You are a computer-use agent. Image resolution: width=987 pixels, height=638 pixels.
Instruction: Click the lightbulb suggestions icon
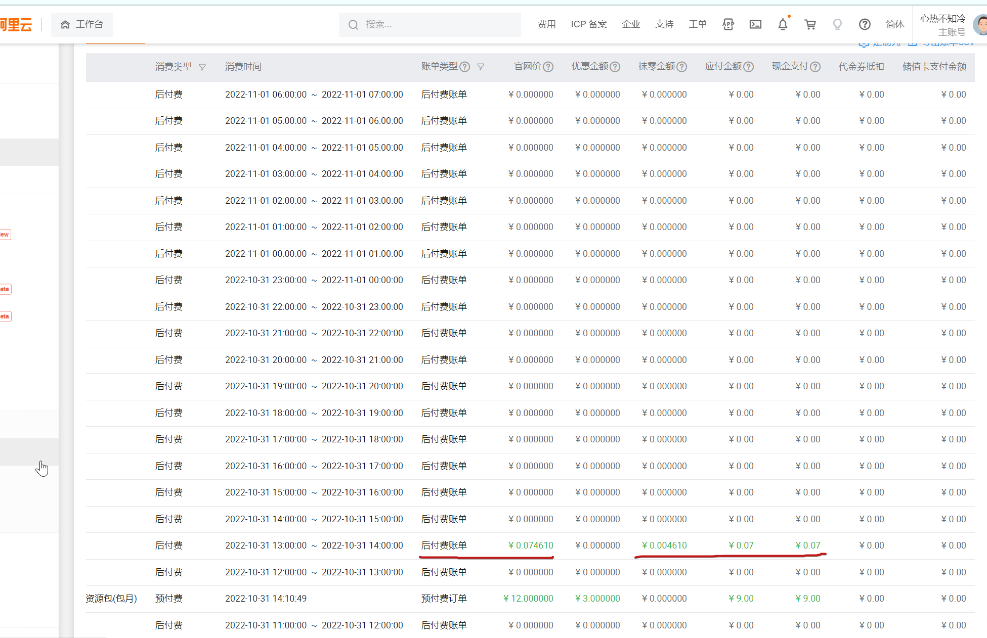point(837,24)
